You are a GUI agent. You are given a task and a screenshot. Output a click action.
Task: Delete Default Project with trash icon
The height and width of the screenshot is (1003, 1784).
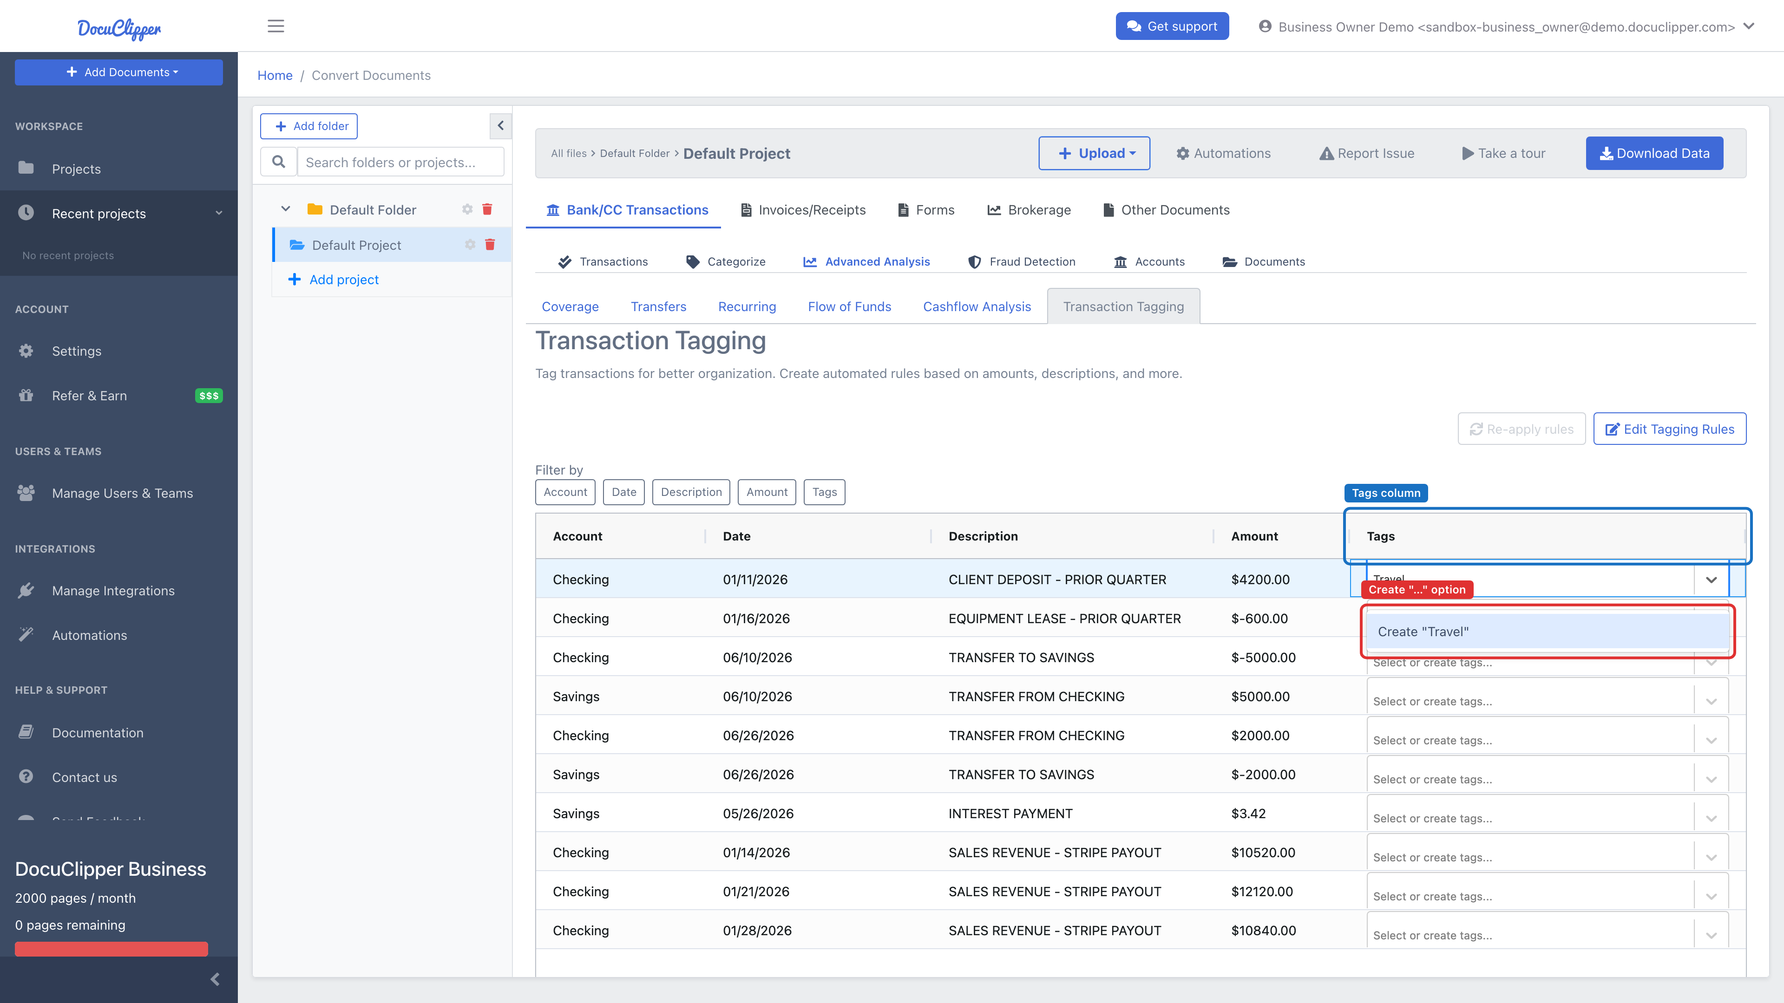(490, 244)
